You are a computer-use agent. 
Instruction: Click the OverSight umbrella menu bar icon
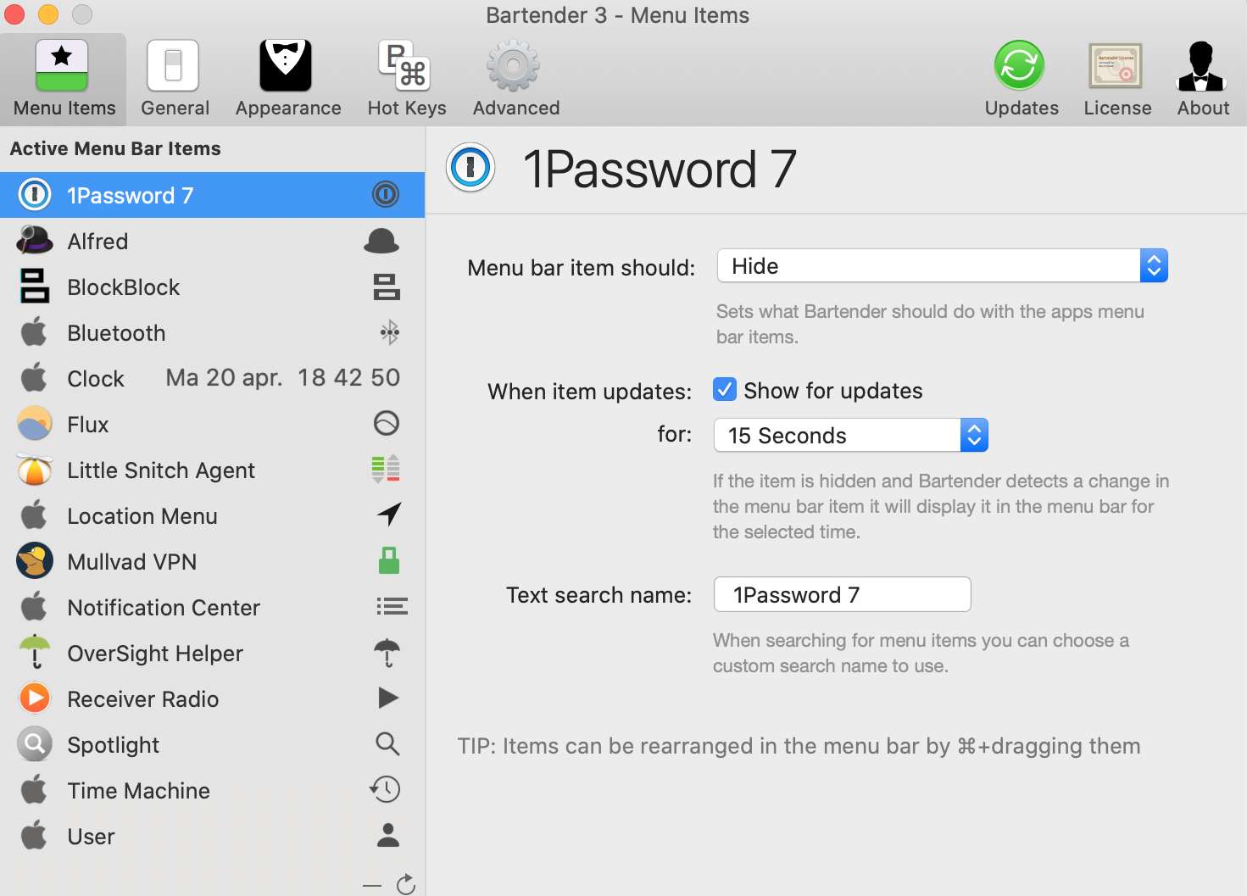click(387, 653)
